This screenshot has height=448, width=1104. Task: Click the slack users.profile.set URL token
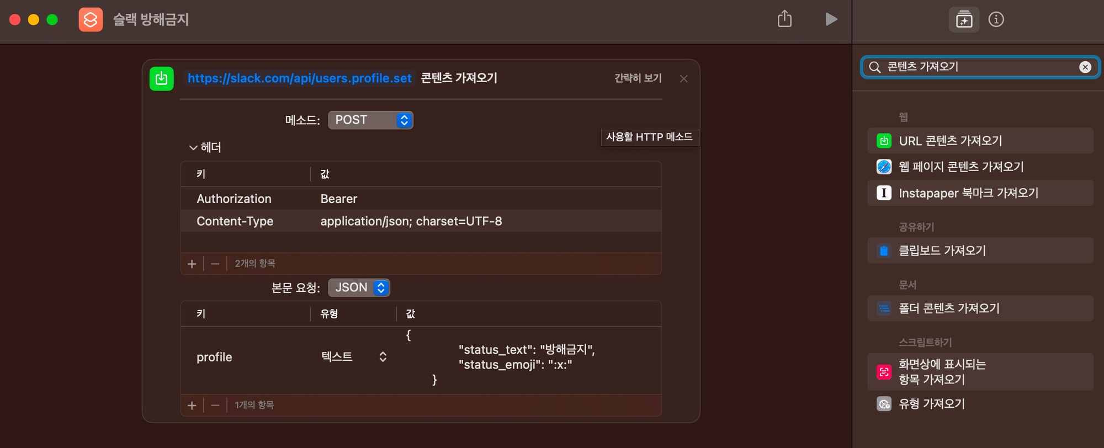click(299, 78)
